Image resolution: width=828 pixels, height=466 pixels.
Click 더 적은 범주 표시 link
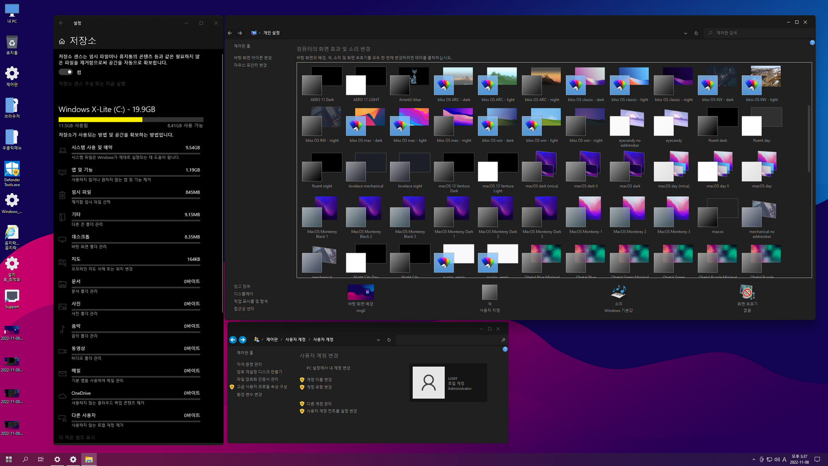click(x=77, y=438)
